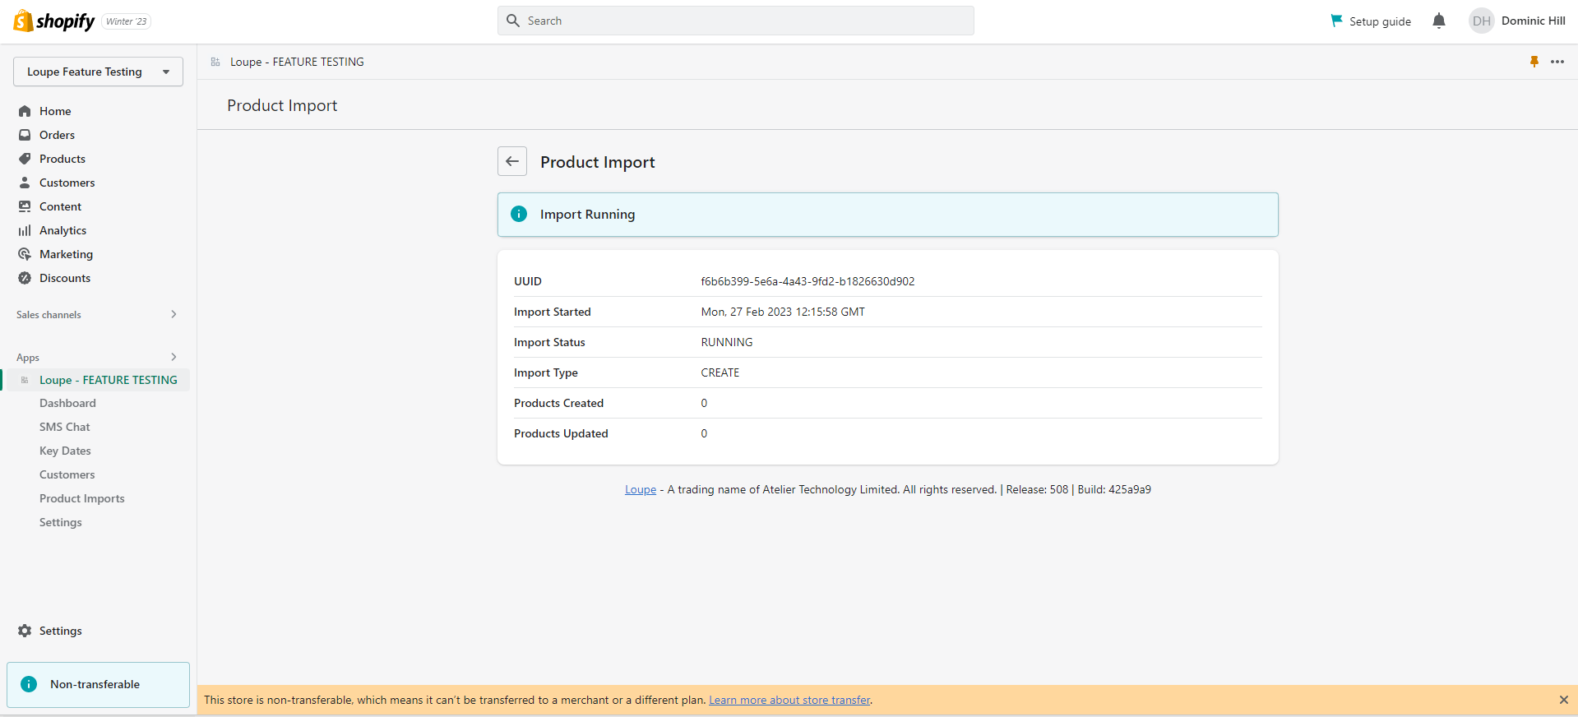Select the UUID value f6b6b399-5e6a-4a43-9fd2-b1826630d902
1578x717 pixels.
pos(808,281)
